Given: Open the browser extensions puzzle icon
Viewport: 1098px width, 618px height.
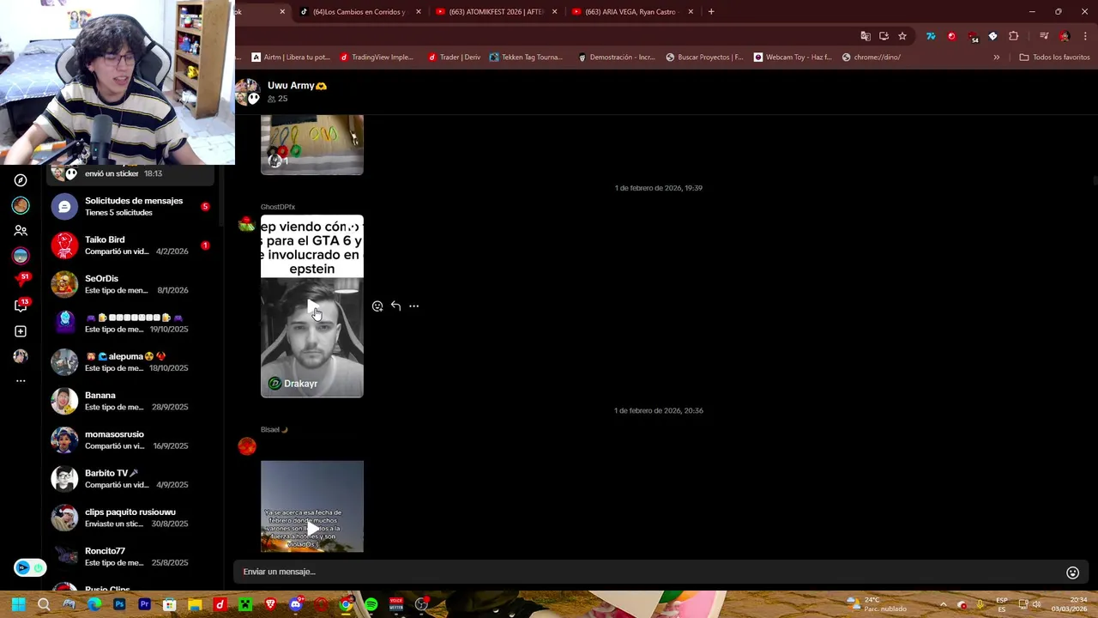Looking at the screenshot, I should pyautogui.click(x=1014, y=36).
